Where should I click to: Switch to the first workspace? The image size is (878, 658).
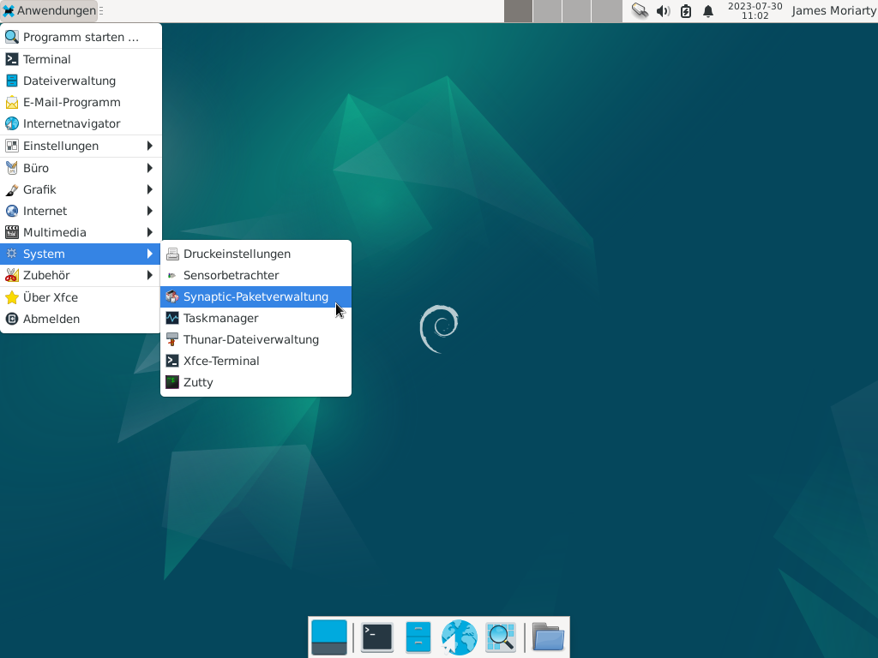point(518,11)
